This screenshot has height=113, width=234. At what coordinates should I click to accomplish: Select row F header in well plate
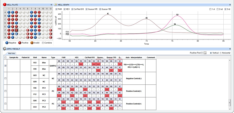click(x=5, y=30)
